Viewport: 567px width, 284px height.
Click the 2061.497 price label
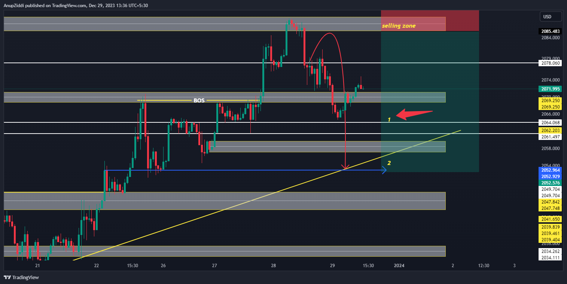pyautogui.click(x=551, y=137)
